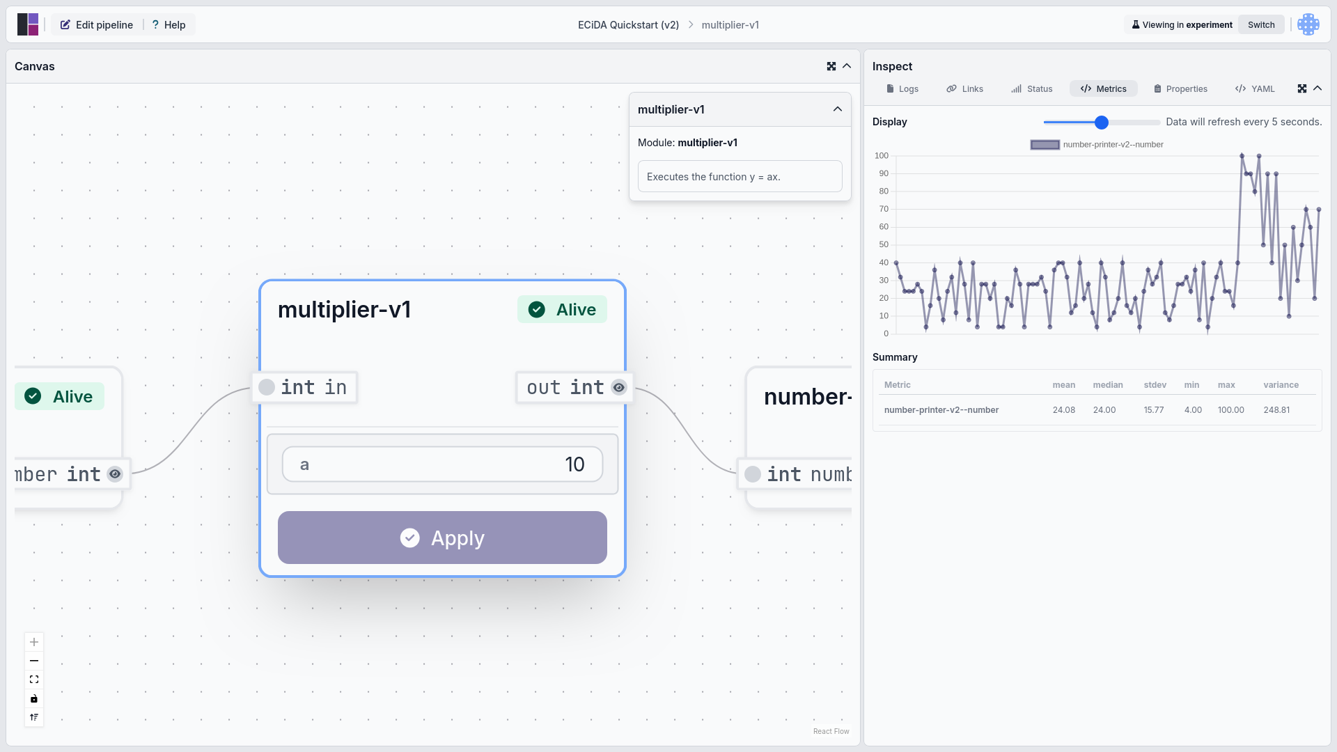Viewport: 1337px width, 752px height.
Task: Click the mean column header
Action: (1063, 385)
